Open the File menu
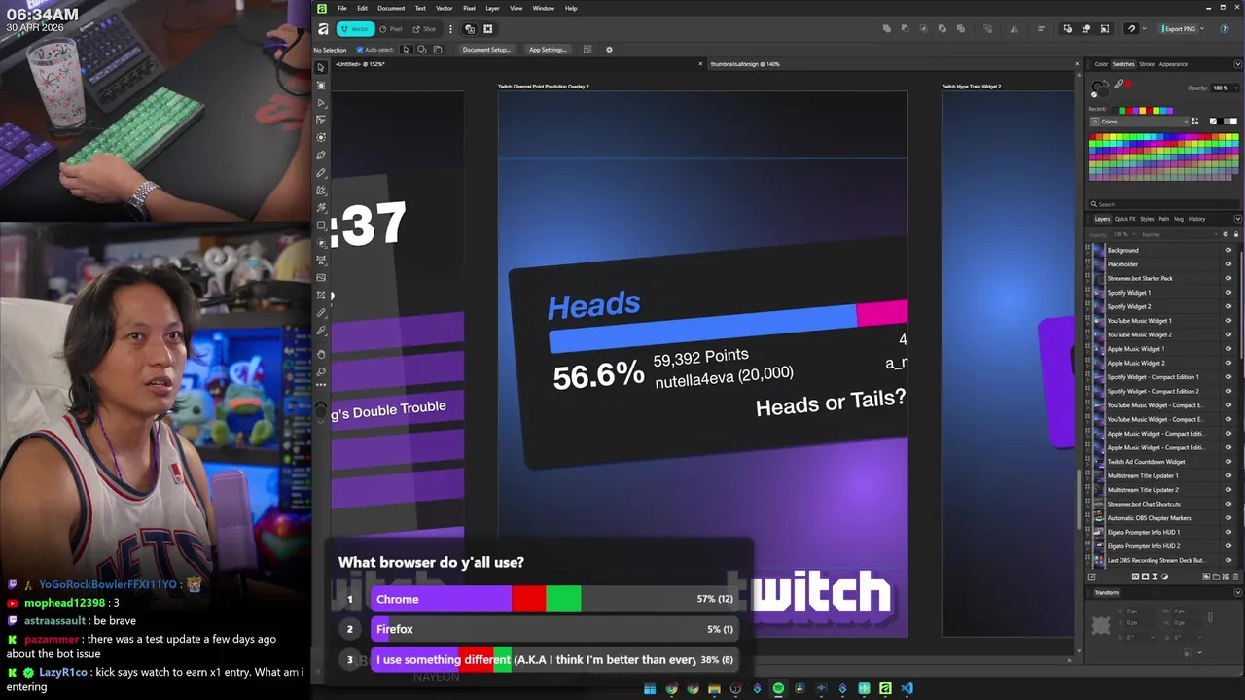The width and height of the screenshot is (1245, 700). click(341, 8)
